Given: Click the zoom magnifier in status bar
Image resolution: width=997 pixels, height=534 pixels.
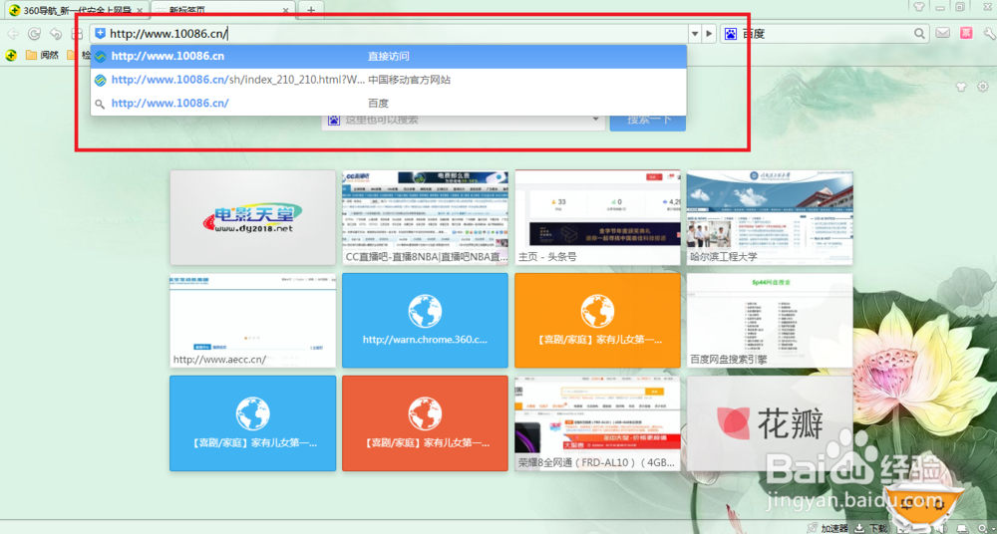Looking at the screenshot, I should (x=985, y=528).
